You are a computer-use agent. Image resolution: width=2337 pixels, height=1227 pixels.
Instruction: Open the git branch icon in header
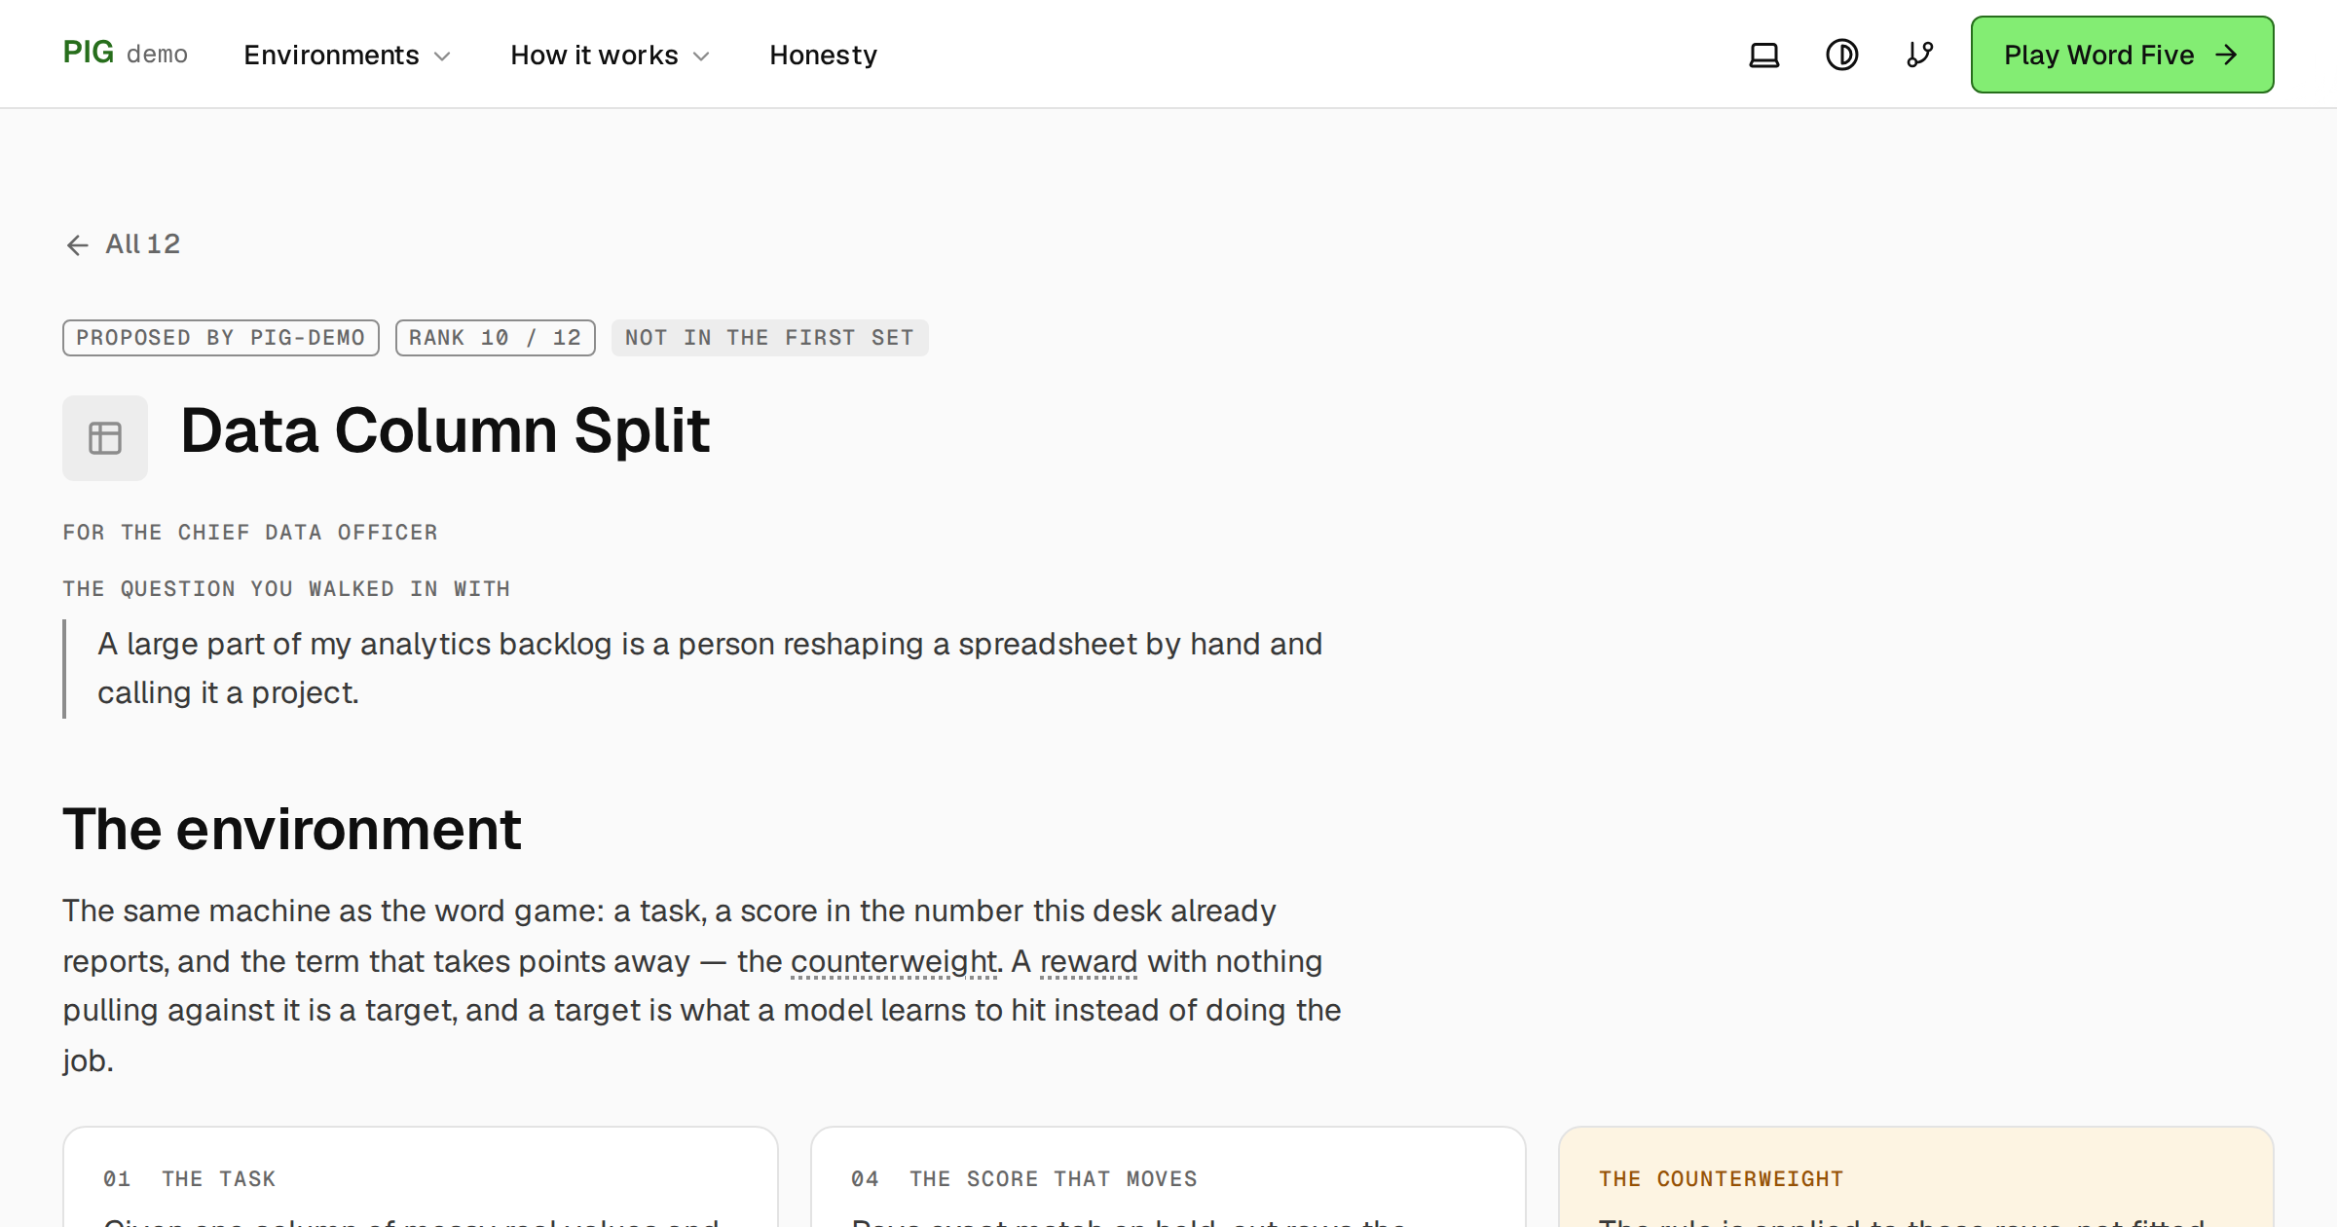click(1919, 55)
